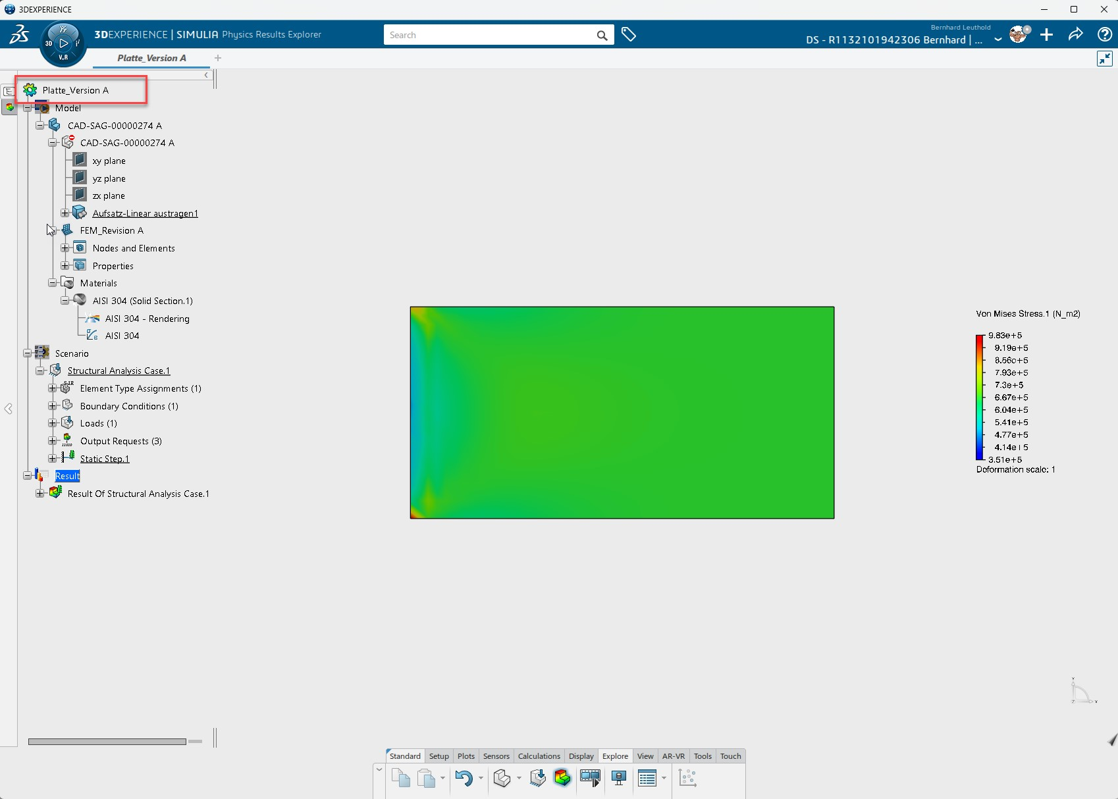
Task: Expand Result Of Structural Analysis Case.1
Action: (40, 494)
